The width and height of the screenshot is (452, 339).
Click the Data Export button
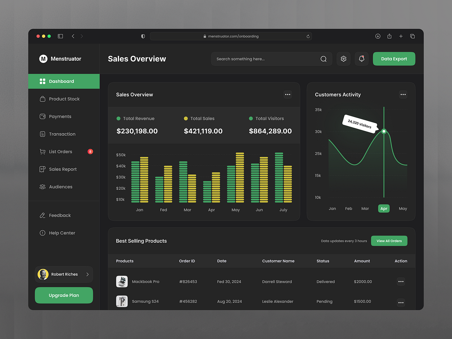pyautogui.click(x=394, y=59)
